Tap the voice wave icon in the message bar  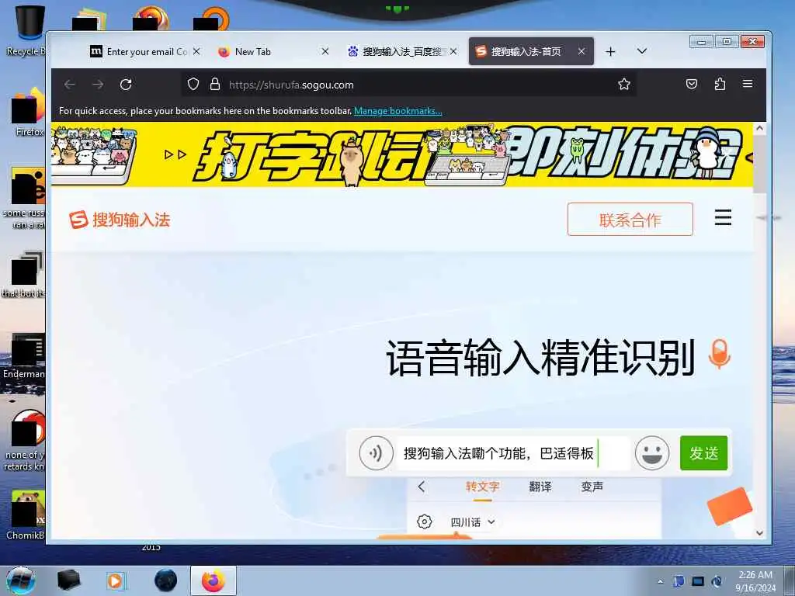pos(376,453)
